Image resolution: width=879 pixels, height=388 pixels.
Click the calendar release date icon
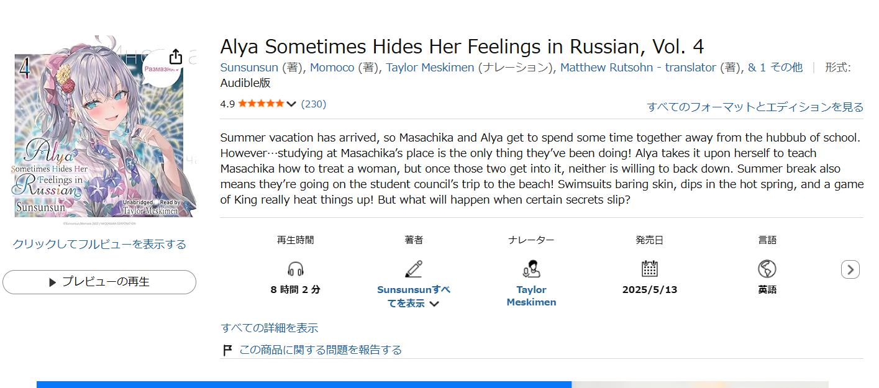650,269
